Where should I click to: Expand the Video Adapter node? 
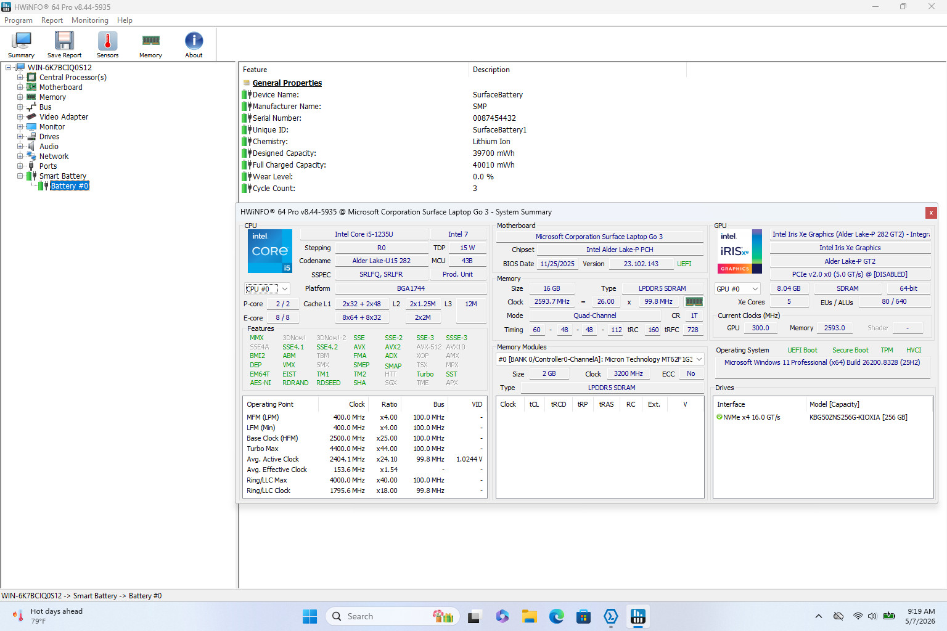click(x=20, y=117)
